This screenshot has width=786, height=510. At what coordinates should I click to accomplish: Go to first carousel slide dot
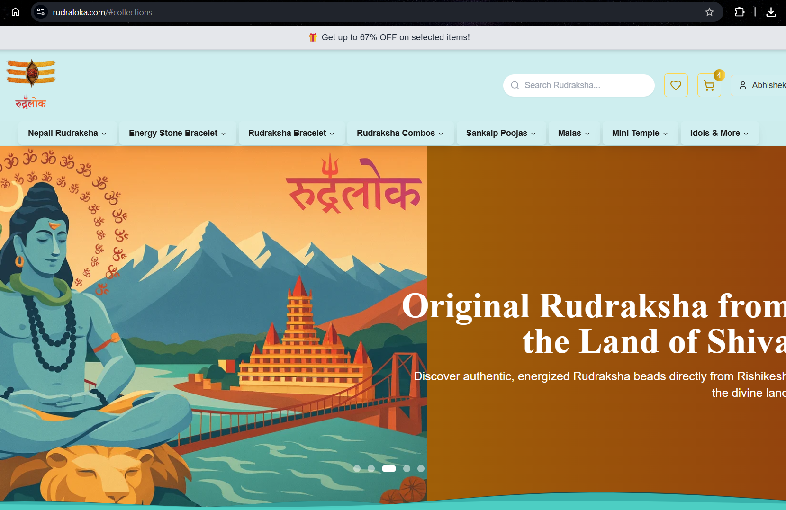coord(357,468)
